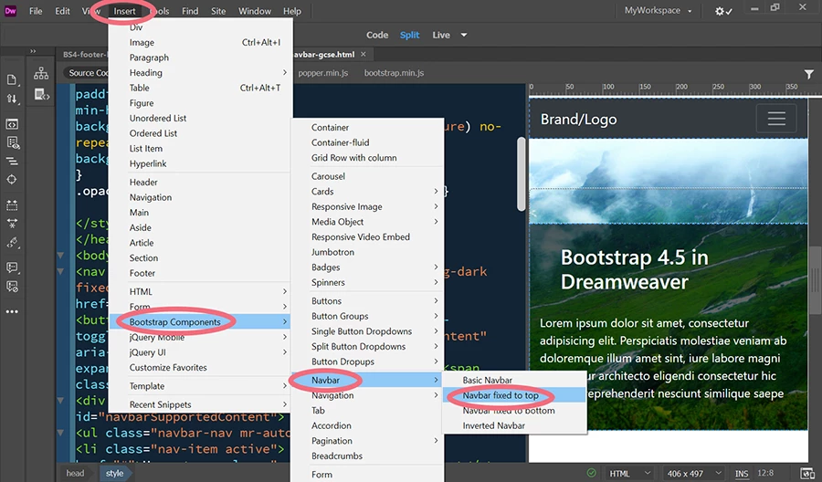Click the filter funnel icon for related files

[809, 74]
